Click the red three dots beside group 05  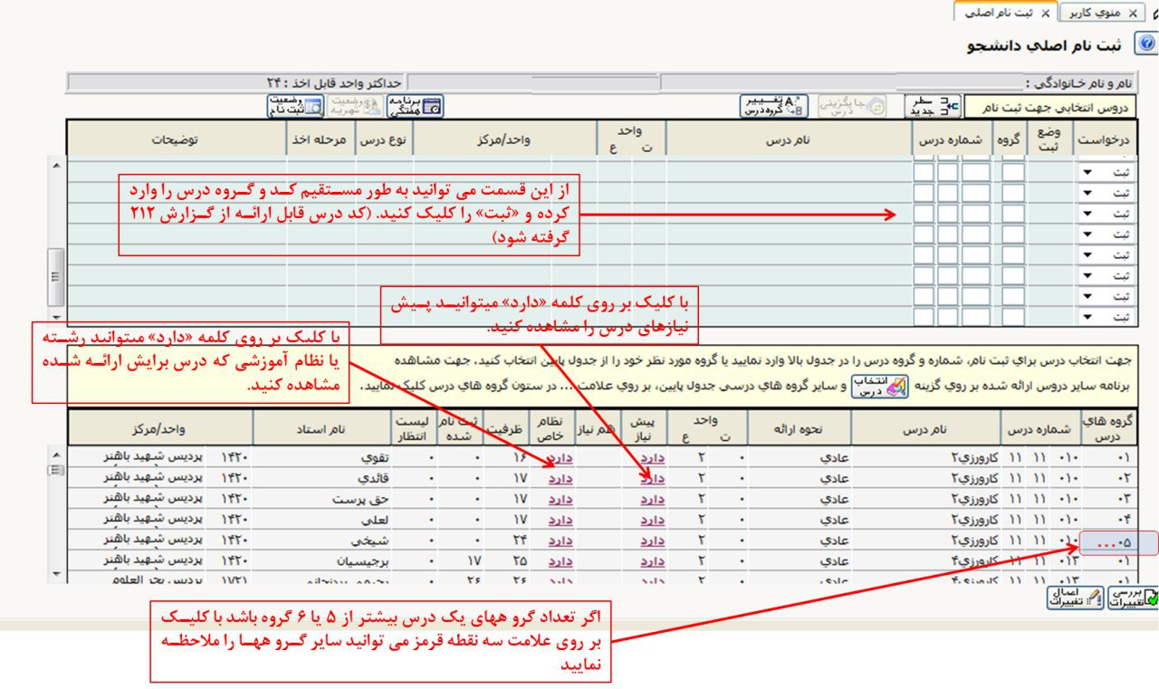[1106, 544]
